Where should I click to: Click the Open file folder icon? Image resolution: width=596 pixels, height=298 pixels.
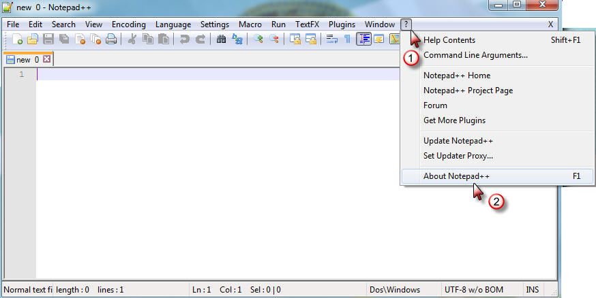[33, 39]
